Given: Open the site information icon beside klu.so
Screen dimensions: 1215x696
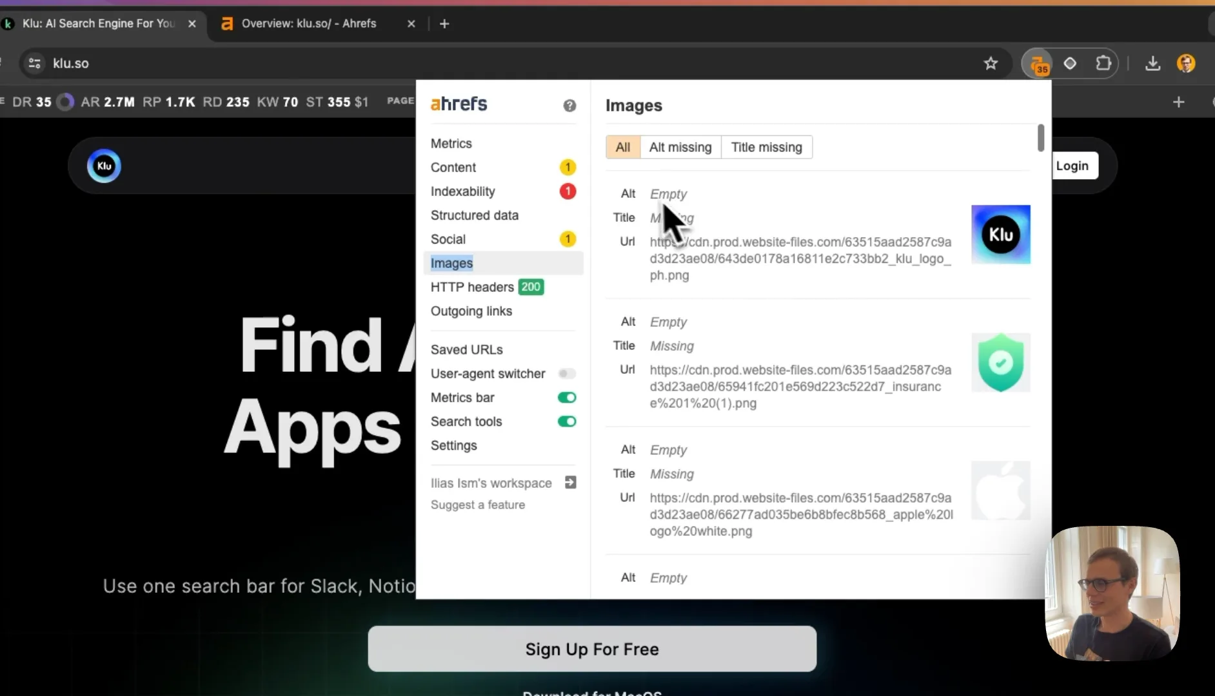Looking at the screenshot, I should (x=34, y=63).
